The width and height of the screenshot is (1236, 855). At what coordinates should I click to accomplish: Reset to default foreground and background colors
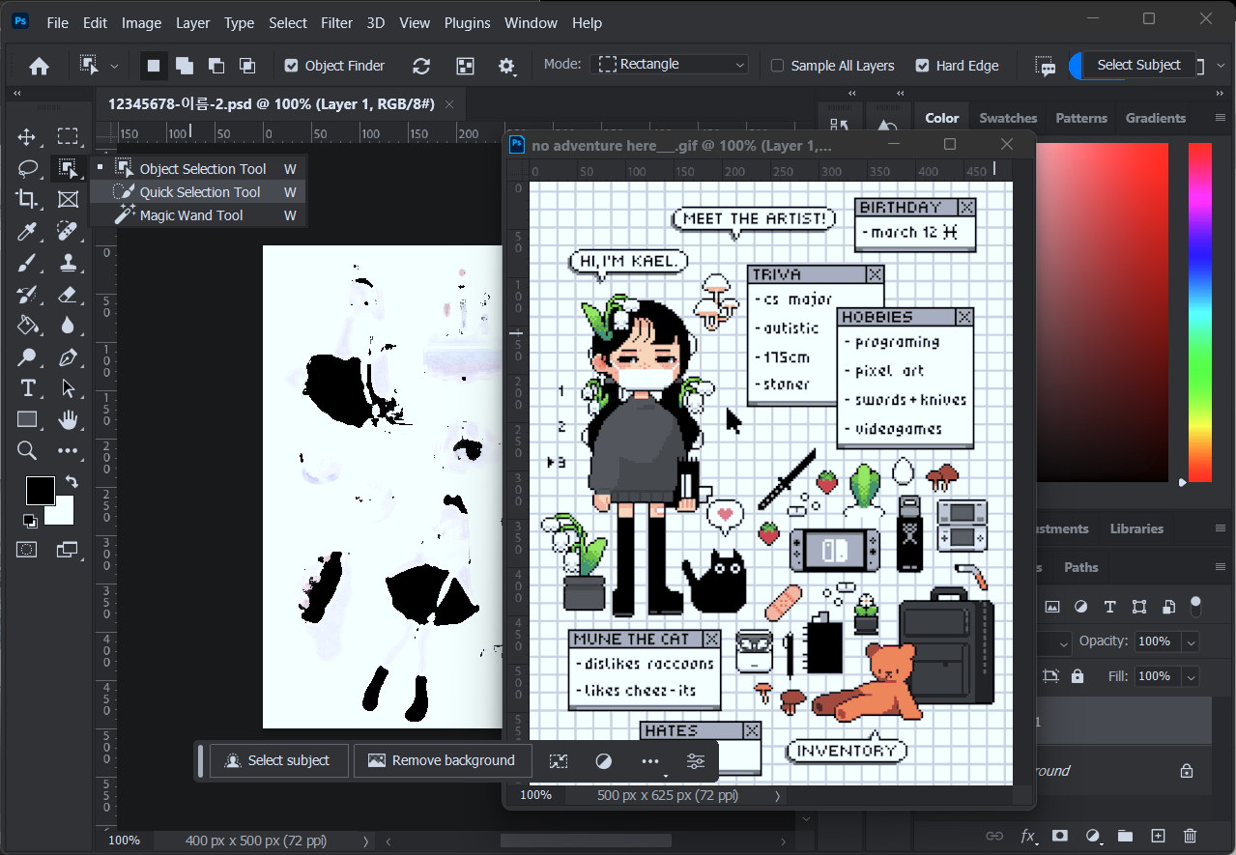click(x=30, y=522)
